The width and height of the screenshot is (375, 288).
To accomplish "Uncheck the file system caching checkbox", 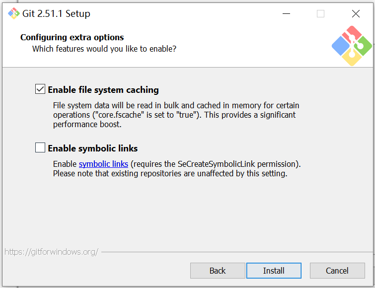I will click(40, 89).
